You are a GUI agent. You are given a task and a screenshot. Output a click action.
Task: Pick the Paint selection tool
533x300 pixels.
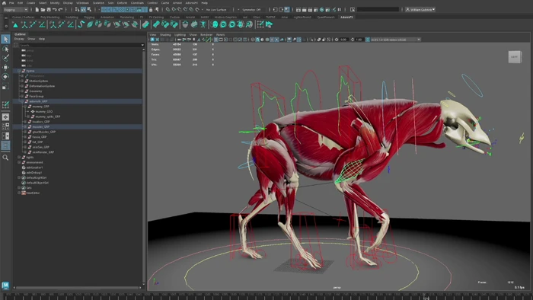pos(5,58)
